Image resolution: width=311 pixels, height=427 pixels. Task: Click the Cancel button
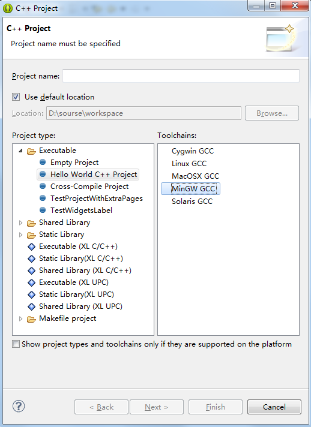[x=274, y=407]
